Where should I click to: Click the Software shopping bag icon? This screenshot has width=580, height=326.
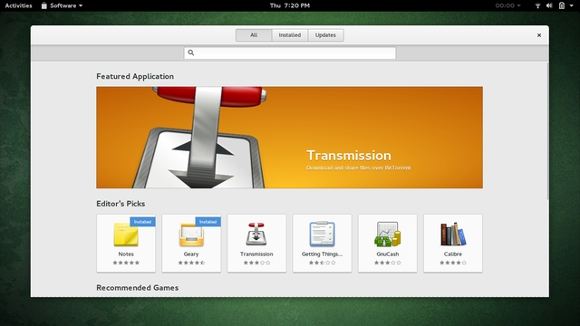[x=44, y=5]
